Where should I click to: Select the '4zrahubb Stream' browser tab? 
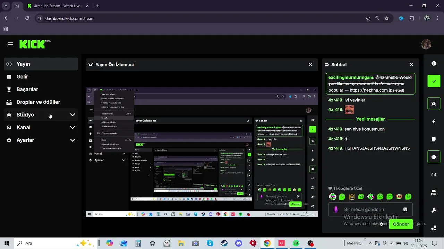[58, 6]
